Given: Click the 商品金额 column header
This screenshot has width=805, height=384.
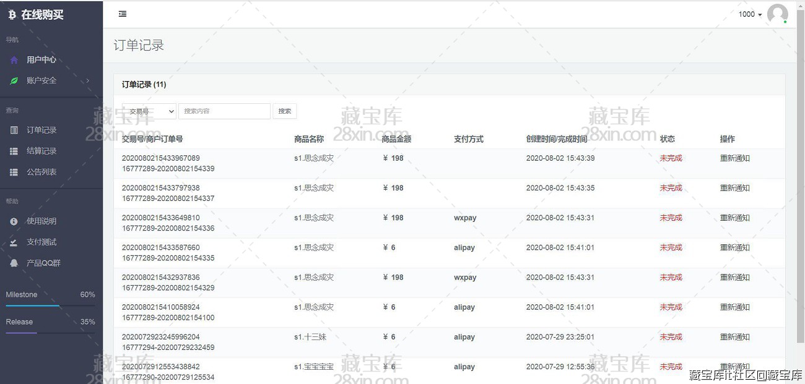Looking at the screenshot, I should pos(396,139).
